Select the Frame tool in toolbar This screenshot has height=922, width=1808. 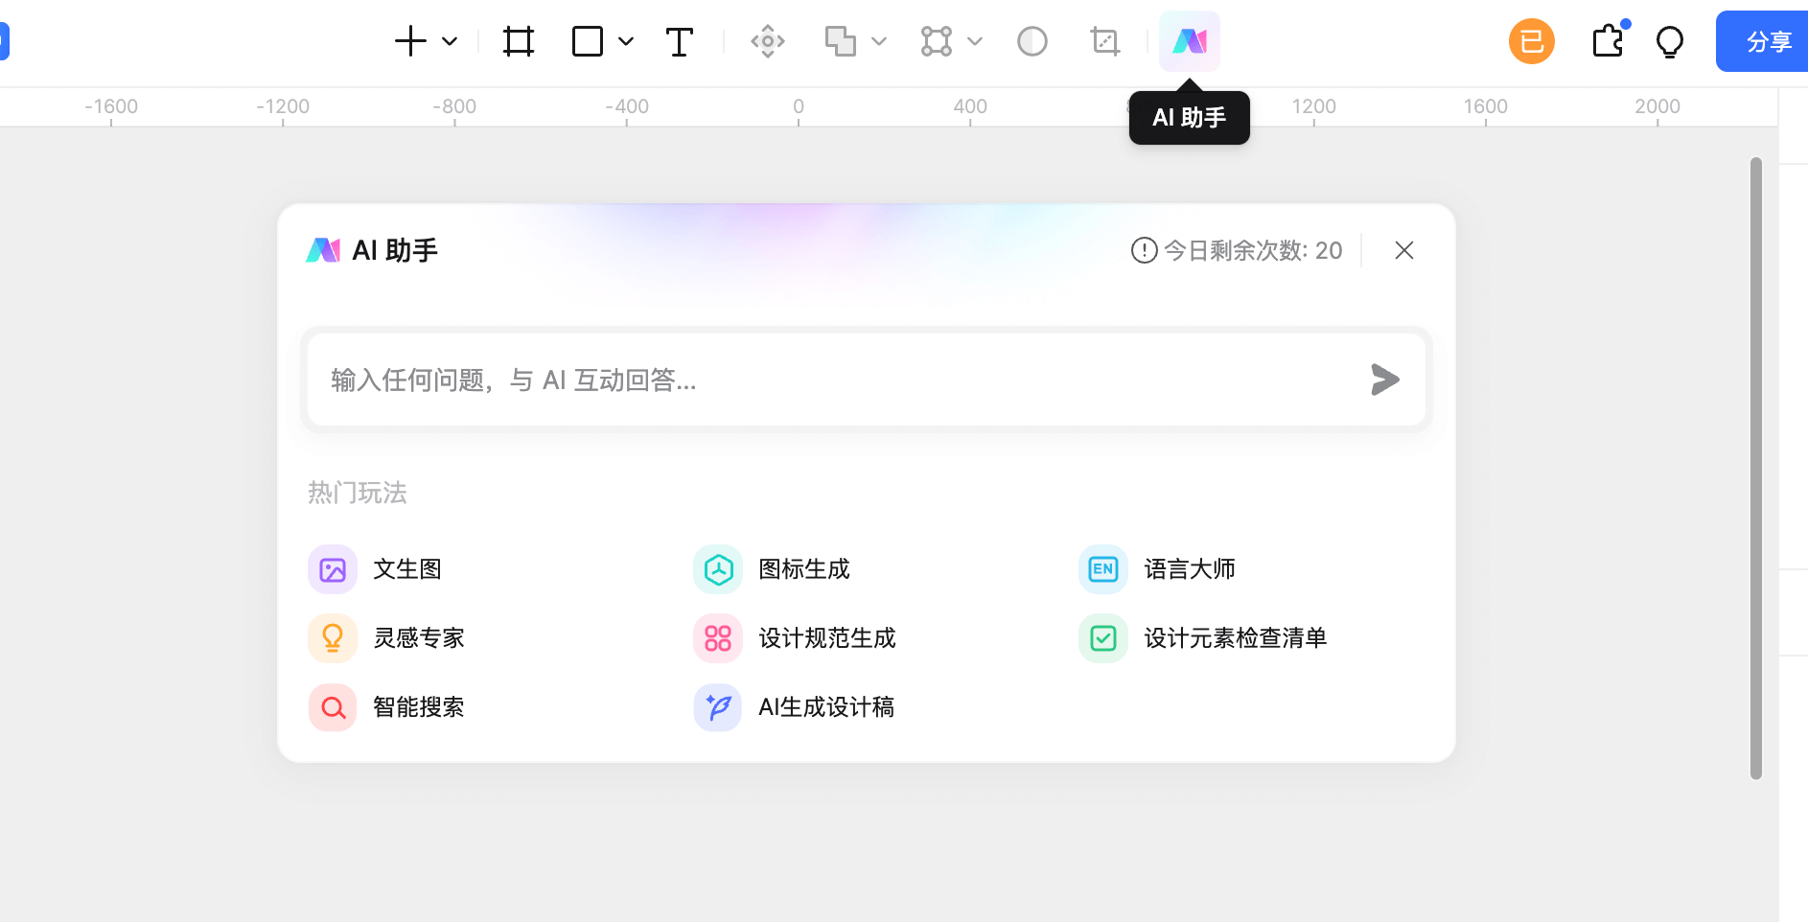pyautogui.click(x=518, y=41)
